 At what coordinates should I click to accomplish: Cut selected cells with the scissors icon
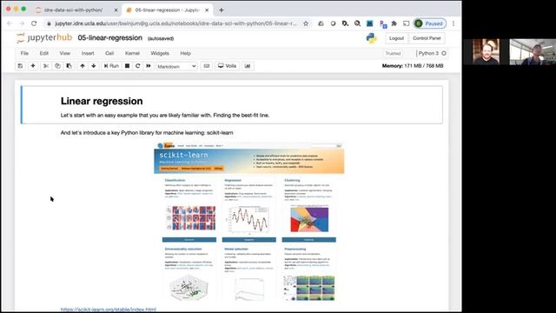(x=46, y=66)
